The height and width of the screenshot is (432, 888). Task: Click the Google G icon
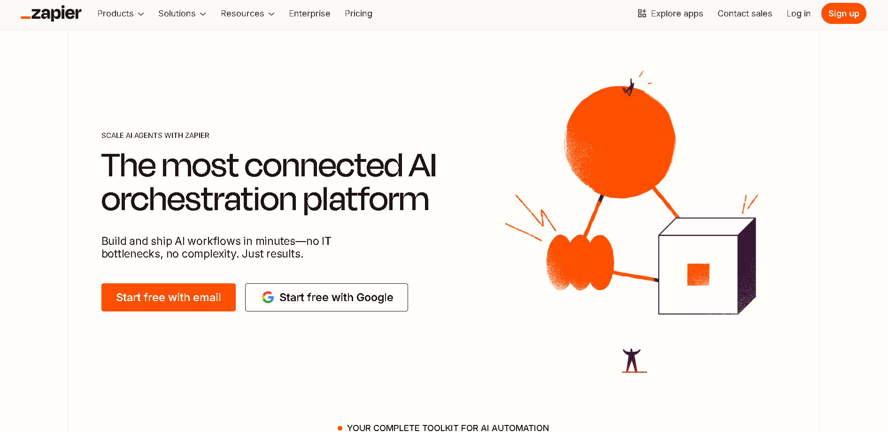tap(267, 297)
